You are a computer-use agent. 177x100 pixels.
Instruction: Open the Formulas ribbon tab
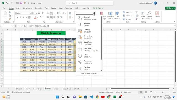39,8
